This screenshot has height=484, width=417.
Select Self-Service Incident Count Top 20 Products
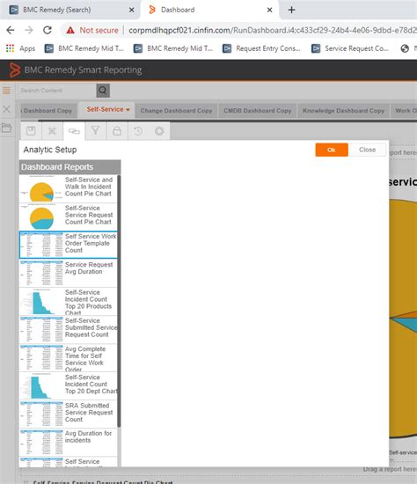point(69,302)
